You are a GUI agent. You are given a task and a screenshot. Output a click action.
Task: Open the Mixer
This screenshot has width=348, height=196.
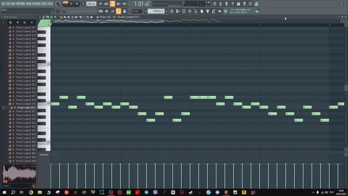[x=190, y=11]
